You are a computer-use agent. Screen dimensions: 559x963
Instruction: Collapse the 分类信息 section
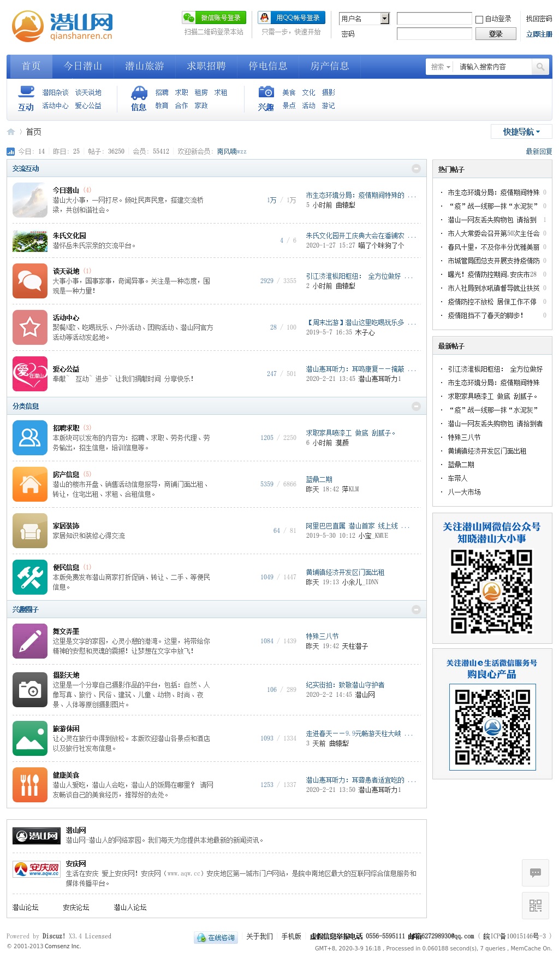(x=416, y=406)
